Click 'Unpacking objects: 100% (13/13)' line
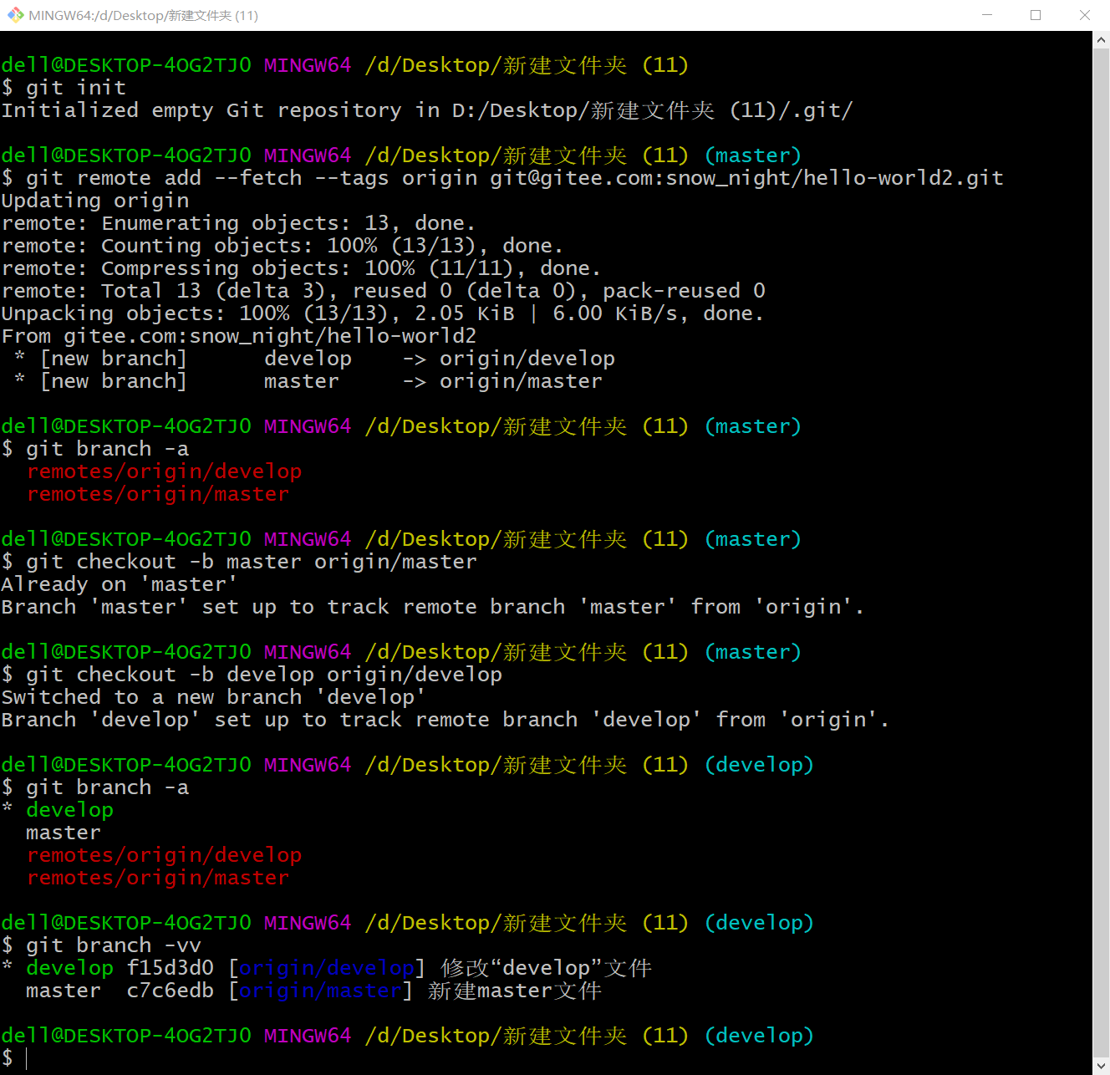The image size is (1110, 1075). pyautogui.click(x=383, y=313)
